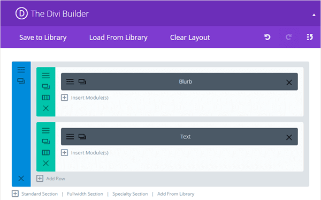Remove the Text module

coord(289,137)
